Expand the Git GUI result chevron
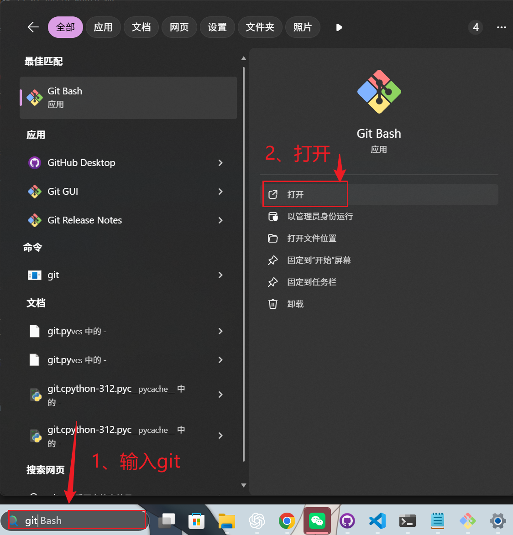The width and height of the screenshot is (513, 535). (x=220, y=192)
